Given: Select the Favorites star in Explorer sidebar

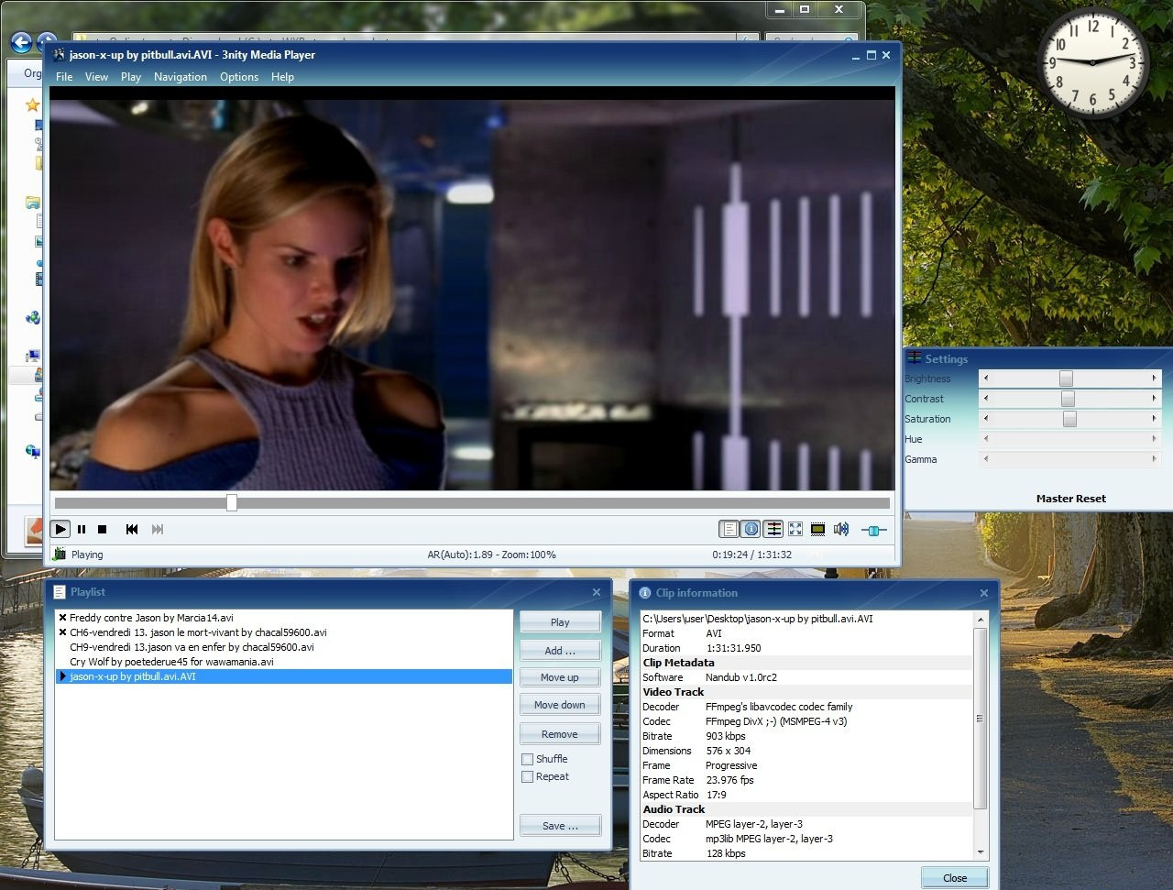Looking at the screenshot, I should [32, 104].
